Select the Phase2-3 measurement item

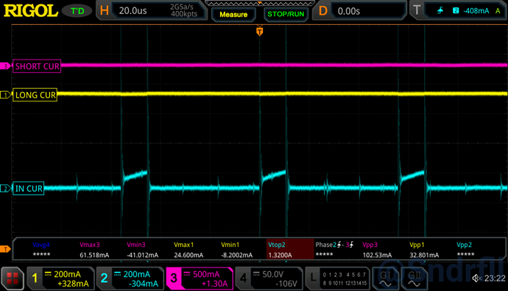click(335, 250)
